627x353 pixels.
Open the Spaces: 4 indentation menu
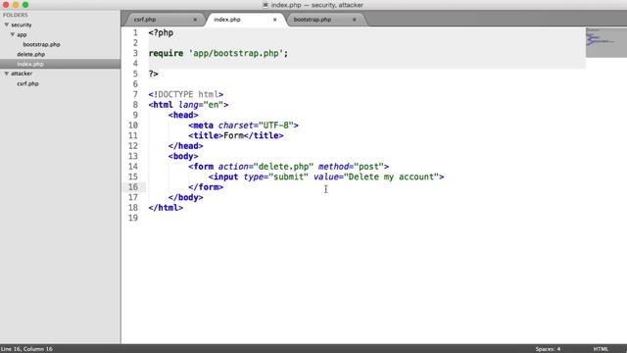point(548,349)
